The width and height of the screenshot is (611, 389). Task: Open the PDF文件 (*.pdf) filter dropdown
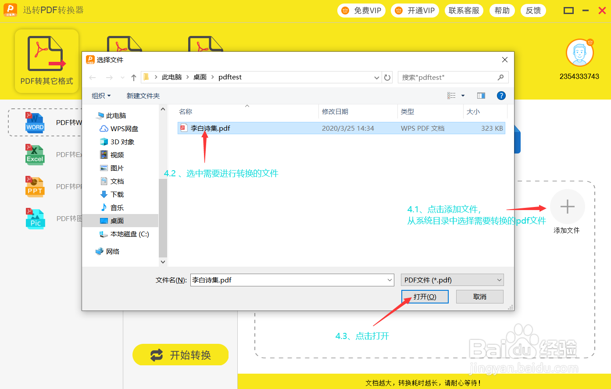(452, 280)
